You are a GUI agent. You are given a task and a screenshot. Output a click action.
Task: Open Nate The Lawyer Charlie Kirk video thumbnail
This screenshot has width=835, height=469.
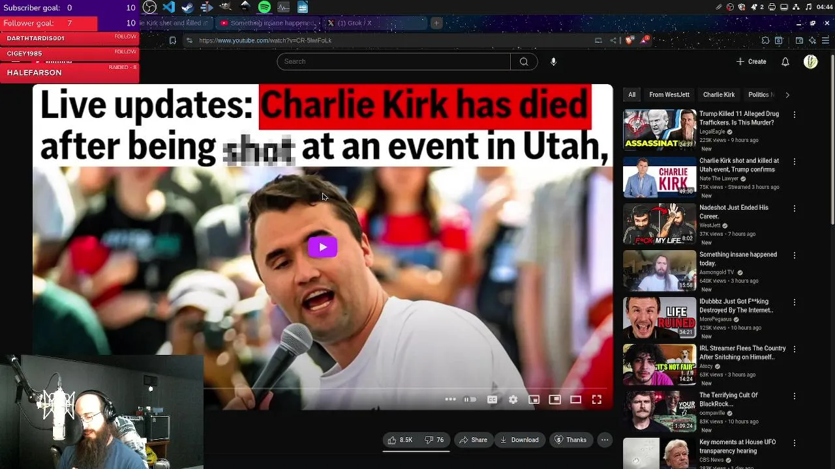point(660,177)
